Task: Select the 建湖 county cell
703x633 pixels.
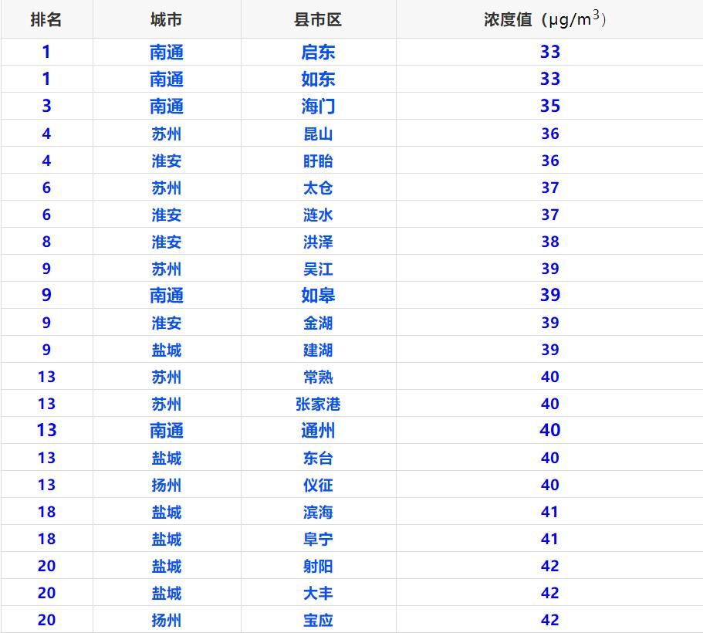Action: click(x=318, y=350)
